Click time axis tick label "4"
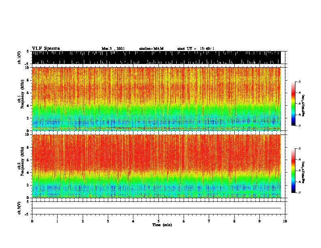The image size is (321, 248). [x=133, y=221]
